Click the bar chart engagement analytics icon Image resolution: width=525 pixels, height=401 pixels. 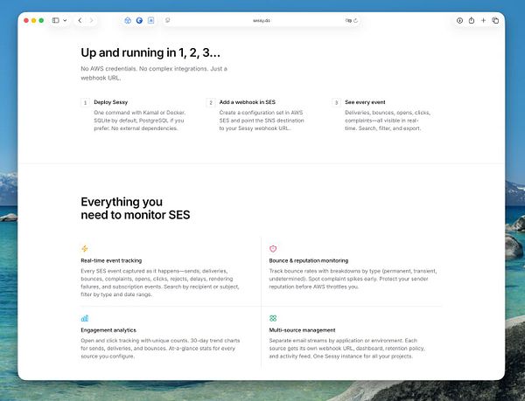[x=85, y=318]
